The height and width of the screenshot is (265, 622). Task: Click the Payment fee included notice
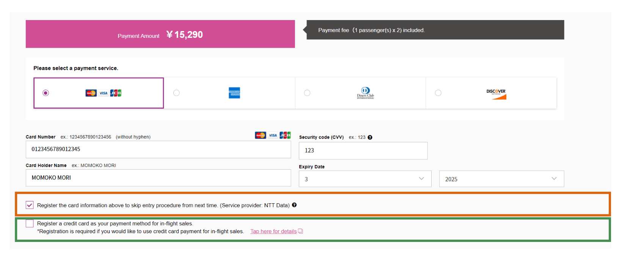coord(435,30)
